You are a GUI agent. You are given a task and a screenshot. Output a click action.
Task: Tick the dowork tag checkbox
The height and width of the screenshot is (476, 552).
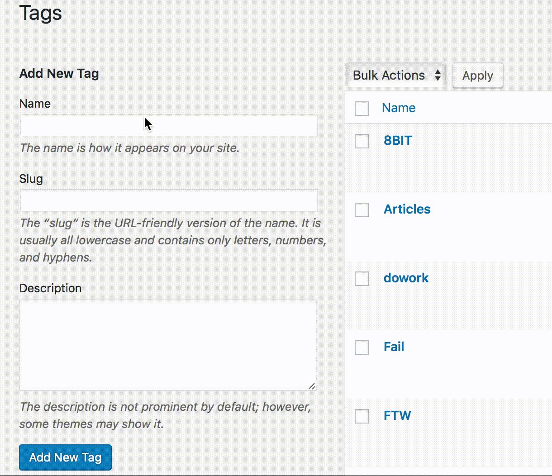point(362,279)
